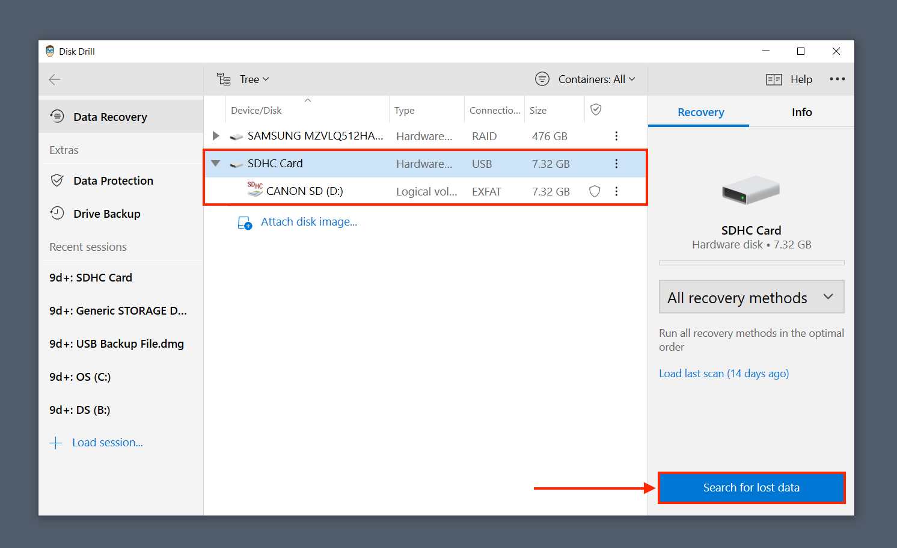This screenshot has width=897, height=548.
Task: Open recent session 9d+: OS (C:)
Action: [121, 377]
